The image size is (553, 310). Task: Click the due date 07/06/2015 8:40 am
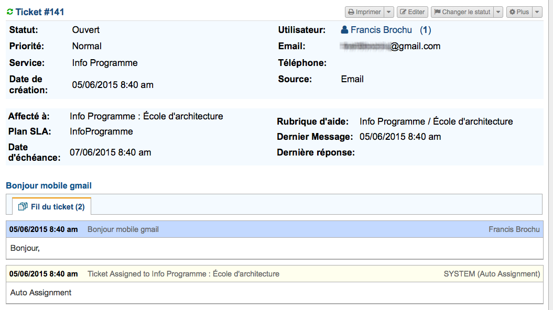coord(111,152)
